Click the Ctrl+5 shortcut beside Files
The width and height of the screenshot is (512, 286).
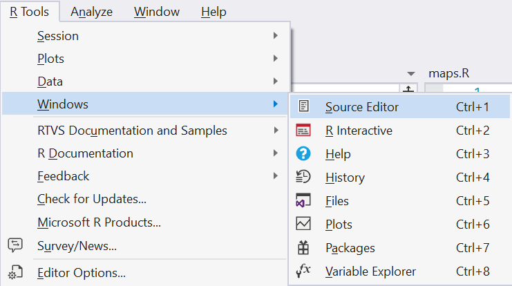tap(473, 201)
